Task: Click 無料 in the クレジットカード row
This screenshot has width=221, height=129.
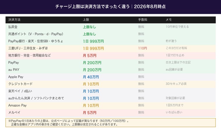Action: [x=141, y=84]
